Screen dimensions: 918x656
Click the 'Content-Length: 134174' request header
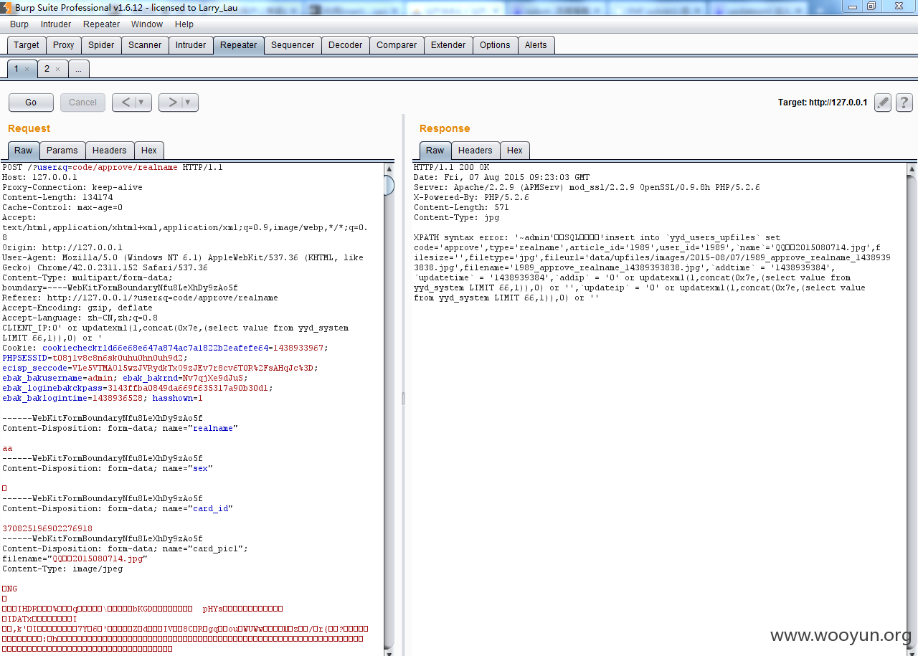57,197
